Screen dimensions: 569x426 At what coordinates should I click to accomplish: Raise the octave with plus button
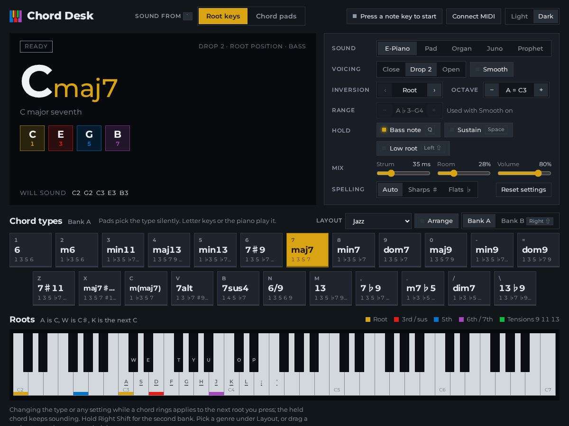coord(541,90)
